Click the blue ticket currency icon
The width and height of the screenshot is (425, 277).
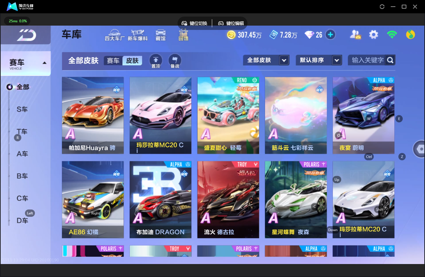click(x=273, y=35)
